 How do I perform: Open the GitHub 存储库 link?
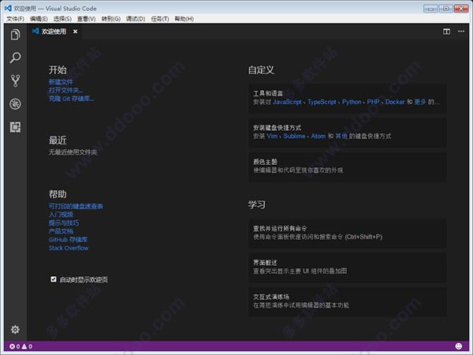(68, 240)
